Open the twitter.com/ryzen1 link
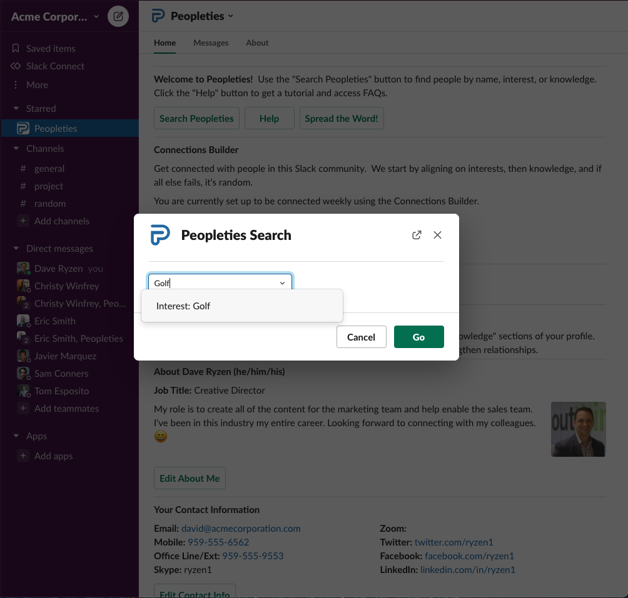The width and height of the screenshot is (628, 598). (453, 542)
